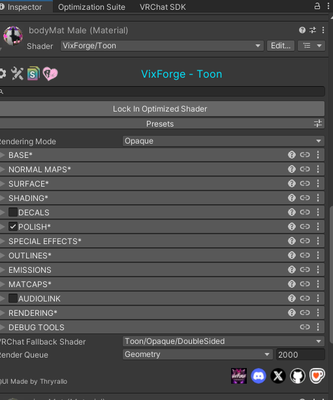Switch to the Inspector tab
The height and width of the screenshot is (400, 333).
pyautogui.click(x=25, y=7)
